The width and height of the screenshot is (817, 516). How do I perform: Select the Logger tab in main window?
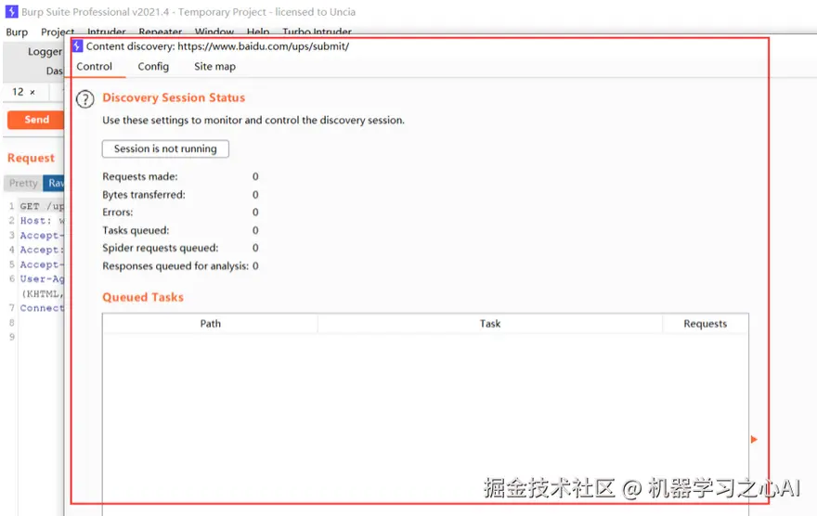(45, 52)
